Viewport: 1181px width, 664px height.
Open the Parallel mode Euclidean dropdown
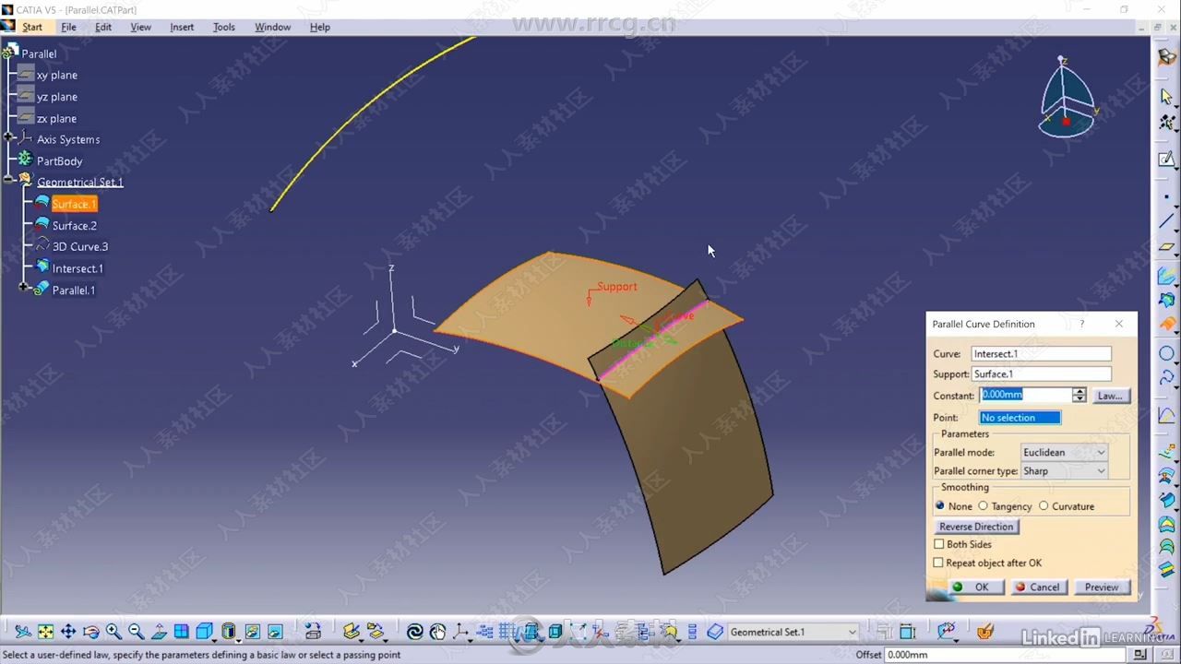click(x=1063, y=452)
